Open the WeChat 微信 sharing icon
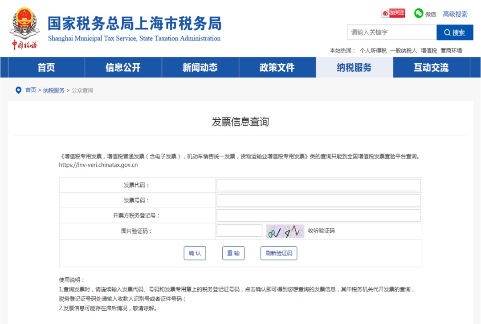Image resolution: width=481 pixels, height=324 pixels. tap(418, 13)
